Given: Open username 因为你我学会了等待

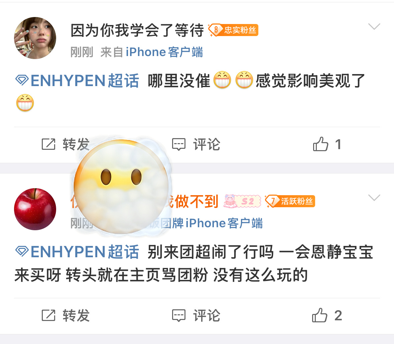Looking at the screenshot, I should (137, 30).
